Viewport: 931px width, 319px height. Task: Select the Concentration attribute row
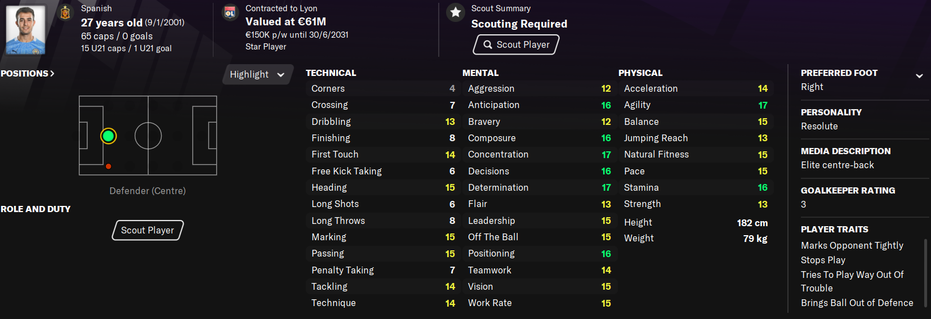(539, 154)
